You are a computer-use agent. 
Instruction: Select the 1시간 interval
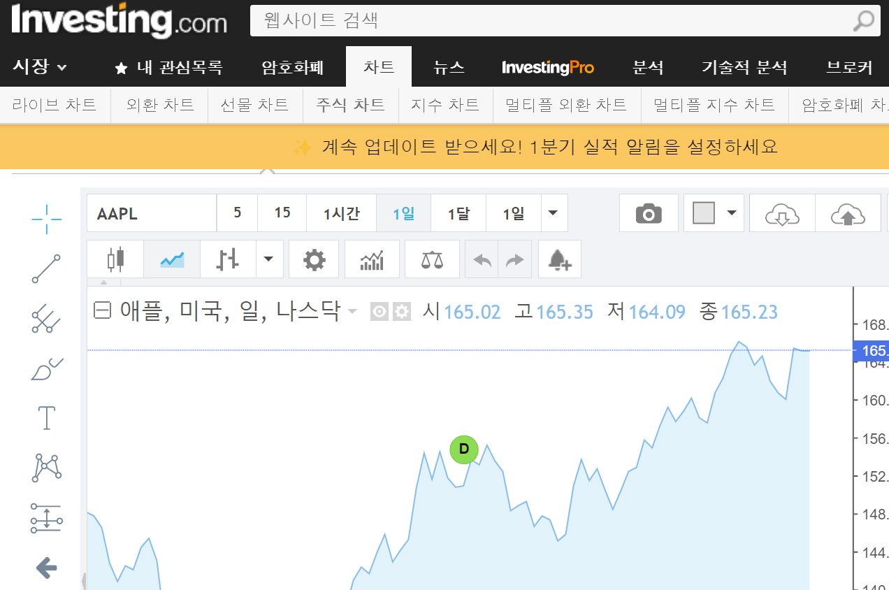point(341,213)
